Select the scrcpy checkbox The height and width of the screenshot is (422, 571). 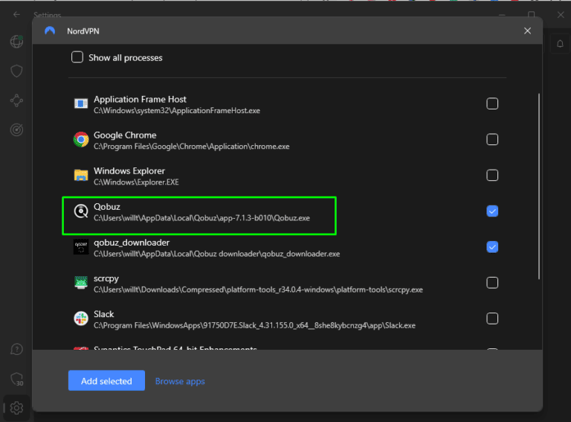(x=492, y=283)
